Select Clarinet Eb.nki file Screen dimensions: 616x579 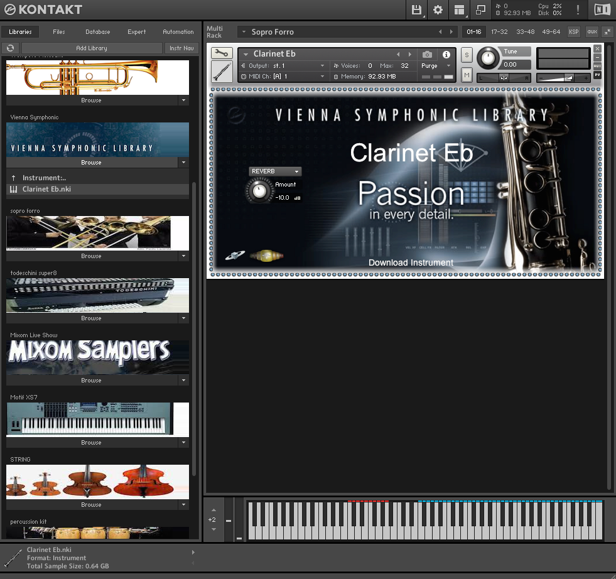coord(97,189)
